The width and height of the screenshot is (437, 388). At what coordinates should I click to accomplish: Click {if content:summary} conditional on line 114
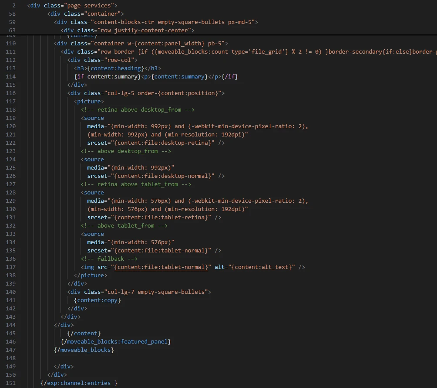click(x=108, y=76)
